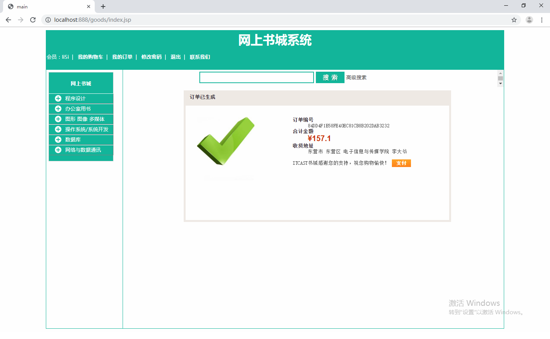Reload the page with refresh icon

coord(33,20)
